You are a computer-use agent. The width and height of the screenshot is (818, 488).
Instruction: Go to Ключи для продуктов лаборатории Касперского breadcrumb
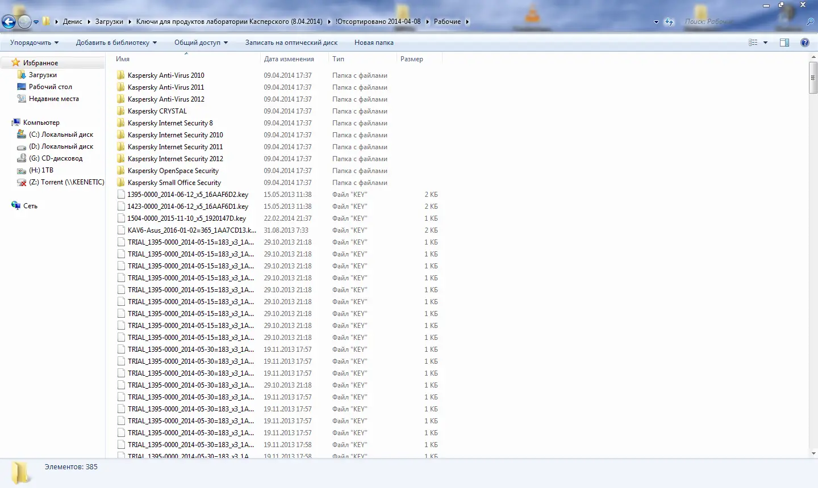[229, 22]
